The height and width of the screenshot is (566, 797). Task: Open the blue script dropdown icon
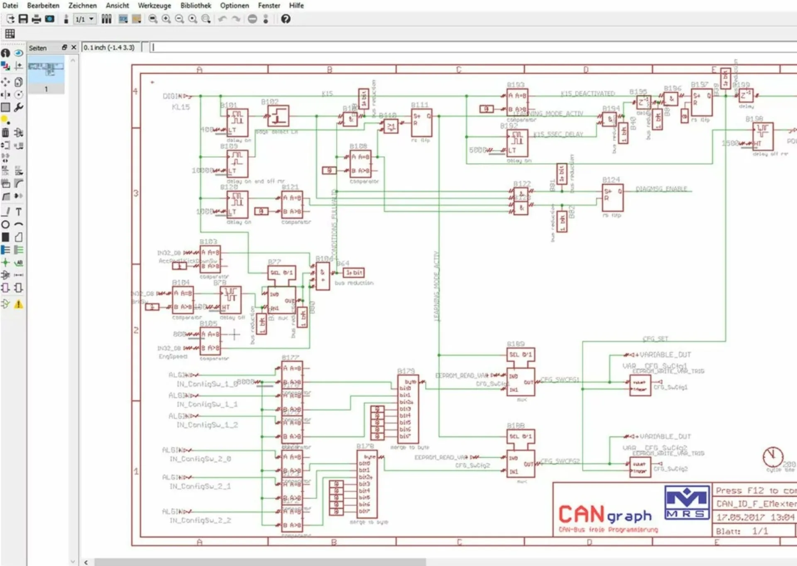[x=123, y=19]
